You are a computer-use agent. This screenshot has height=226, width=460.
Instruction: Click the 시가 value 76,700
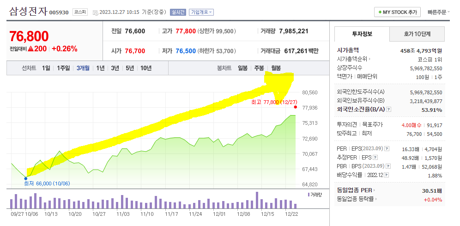[135, 51]
